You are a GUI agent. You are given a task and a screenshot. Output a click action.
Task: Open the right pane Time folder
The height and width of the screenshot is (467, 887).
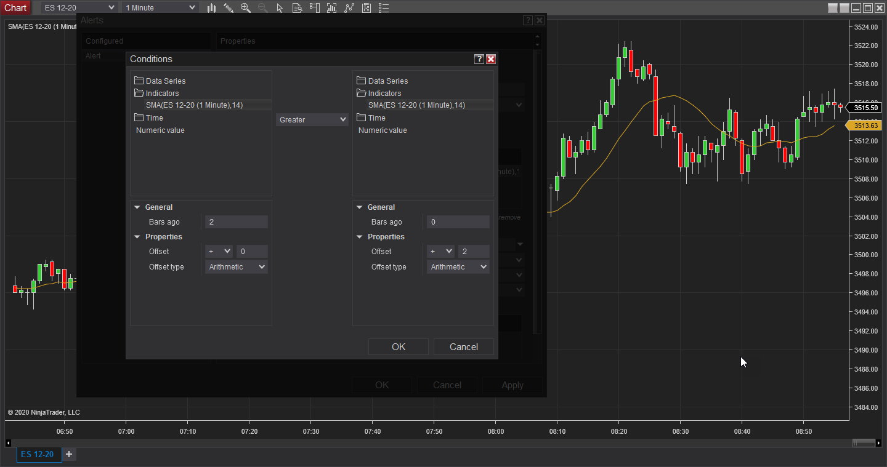coord(371,118)
